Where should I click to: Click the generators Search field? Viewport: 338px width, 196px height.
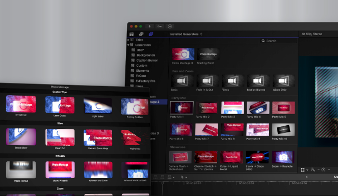point(279,41)
